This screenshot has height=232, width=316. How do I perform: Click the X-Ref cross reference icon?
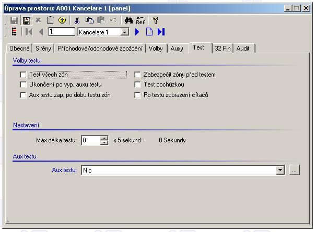(x=141, y=20)
